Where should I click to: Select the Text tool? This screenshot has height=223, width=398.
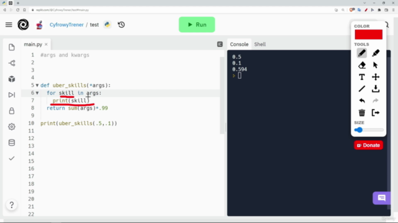click(362, 77)
